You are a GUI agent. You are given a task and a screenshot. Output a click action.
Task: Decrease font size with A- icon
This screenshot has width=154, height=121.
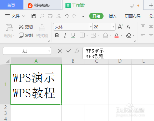coord(129,27)
